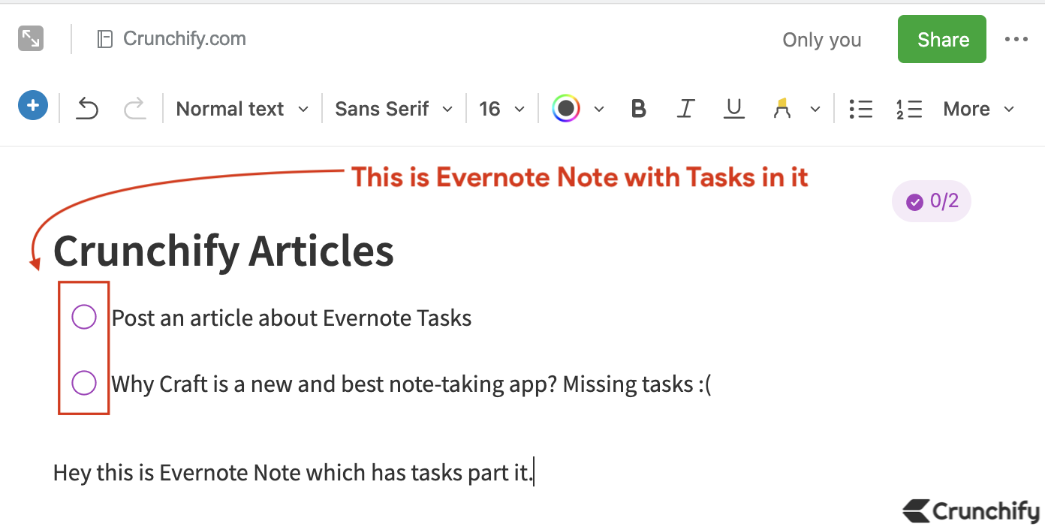The image size is (1045, 530).
Task: Check the Post an article task circle
Action: click(84, 317)
